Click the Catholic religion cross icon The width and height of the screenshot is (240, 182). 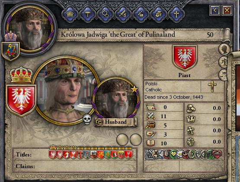212,86
